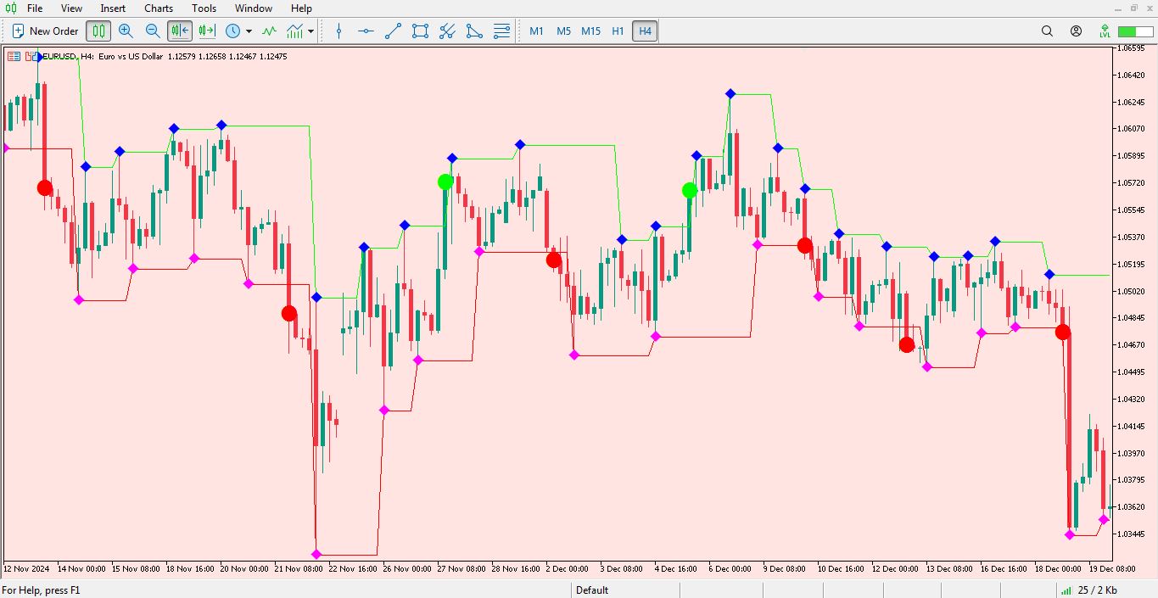Click the MQL5 community account icon
The height and width of the screenshot is (598, 1158).
1075,31
